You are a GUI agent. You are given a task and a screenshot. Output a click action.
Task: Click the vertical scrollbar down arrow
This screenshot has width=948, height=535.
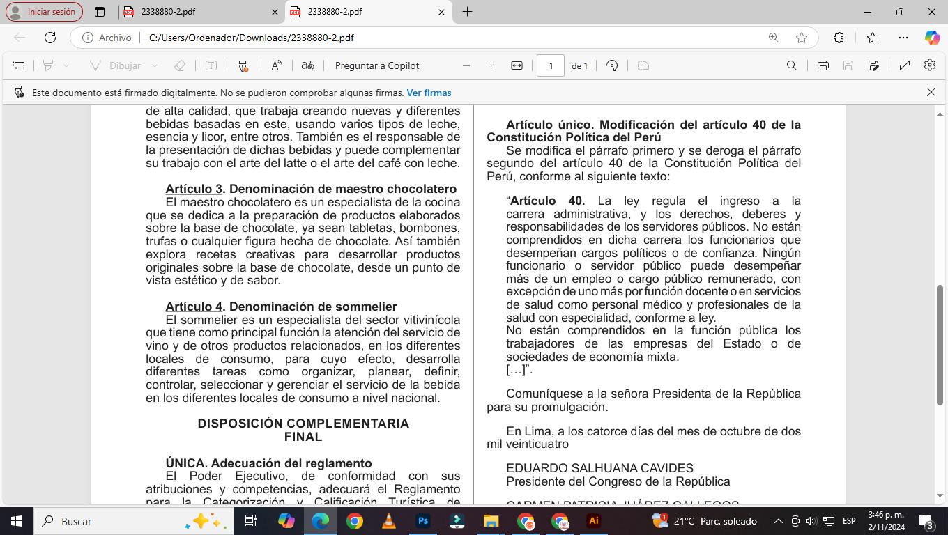click(x=940, y=496)
